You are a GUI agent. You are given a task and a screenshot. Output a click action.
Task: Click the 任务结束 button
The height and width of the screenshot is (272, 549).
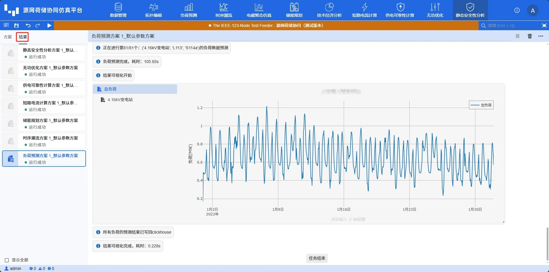click(317, 258)
